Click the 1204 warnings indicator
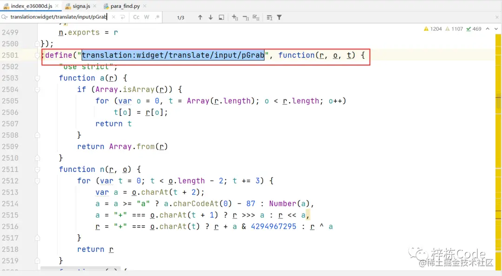Screen dimensions: 502x276 click(x=433, y=29)
